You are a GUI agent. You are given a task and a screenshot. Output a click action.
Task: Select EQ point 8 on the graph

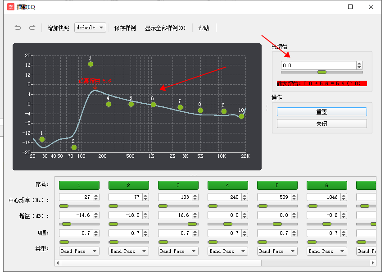200,110
